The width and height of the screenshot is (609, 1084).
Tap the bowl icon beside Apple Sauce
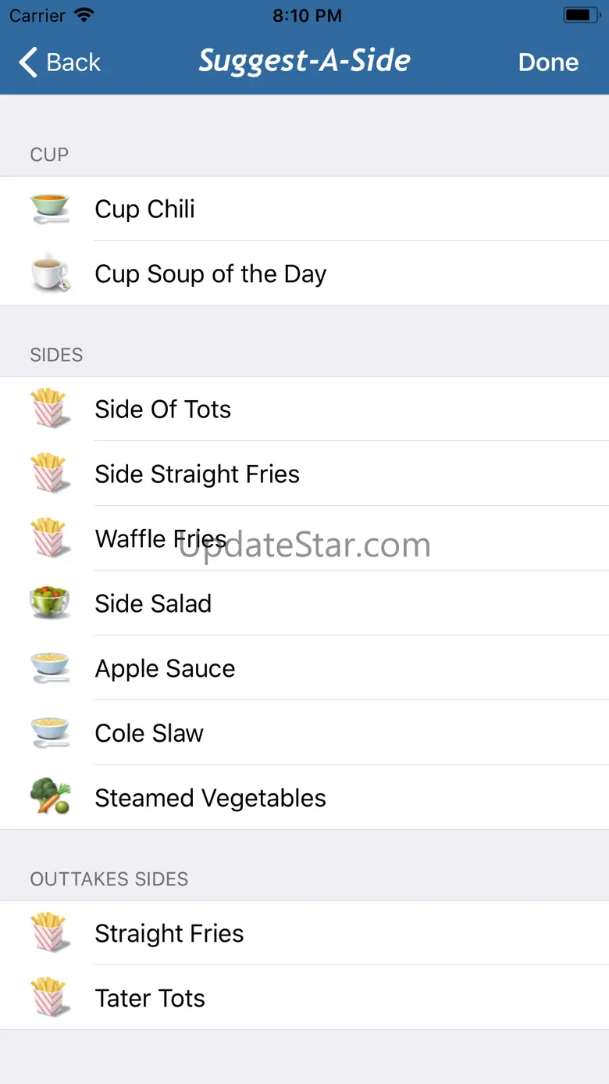(50, 668)
